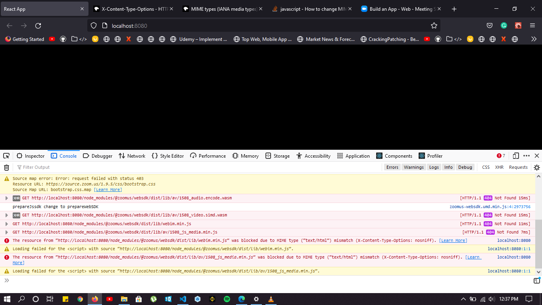This screenshot has width=542, height=305.
Task: Show hidden system tray icons
Action: (x=463, y=299)
